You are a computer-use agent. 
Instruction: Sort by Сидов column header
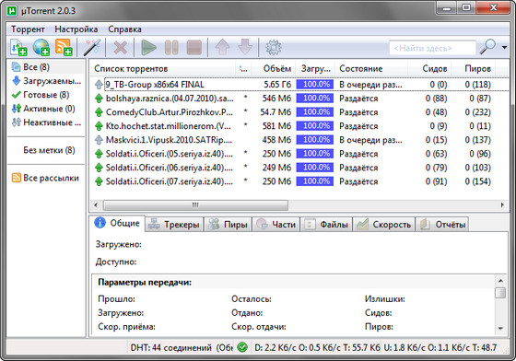(x=429, y=69)
